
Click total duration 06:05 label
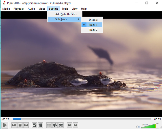(157, 119)
